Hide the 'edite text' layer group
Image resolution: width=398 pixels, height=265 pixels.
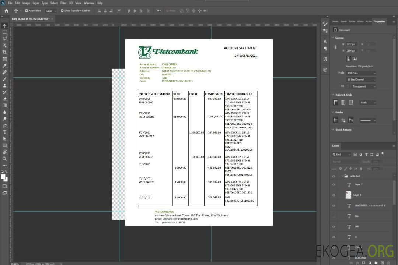[x=334, y=176]
